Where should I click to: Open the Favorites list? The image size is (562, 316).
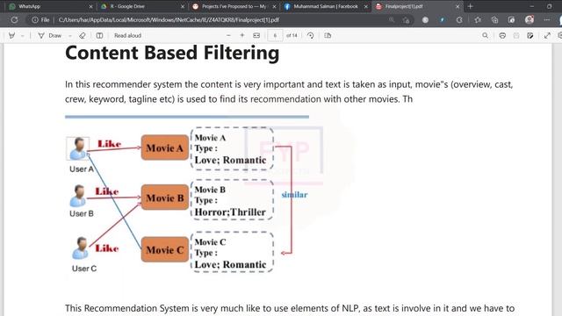(478, 20)
